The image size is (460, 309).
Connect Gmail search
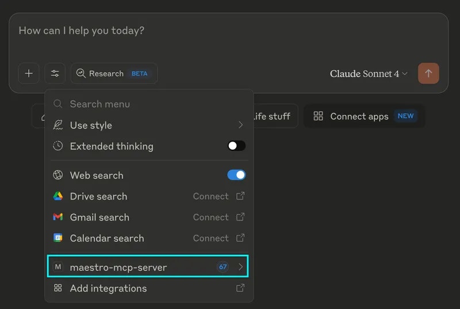coord(211,218)
